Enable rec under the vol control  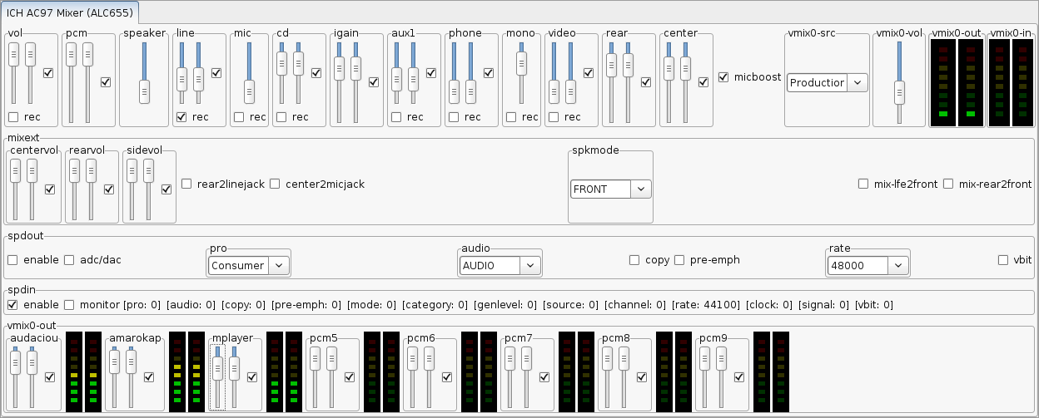tap(13, 117)
